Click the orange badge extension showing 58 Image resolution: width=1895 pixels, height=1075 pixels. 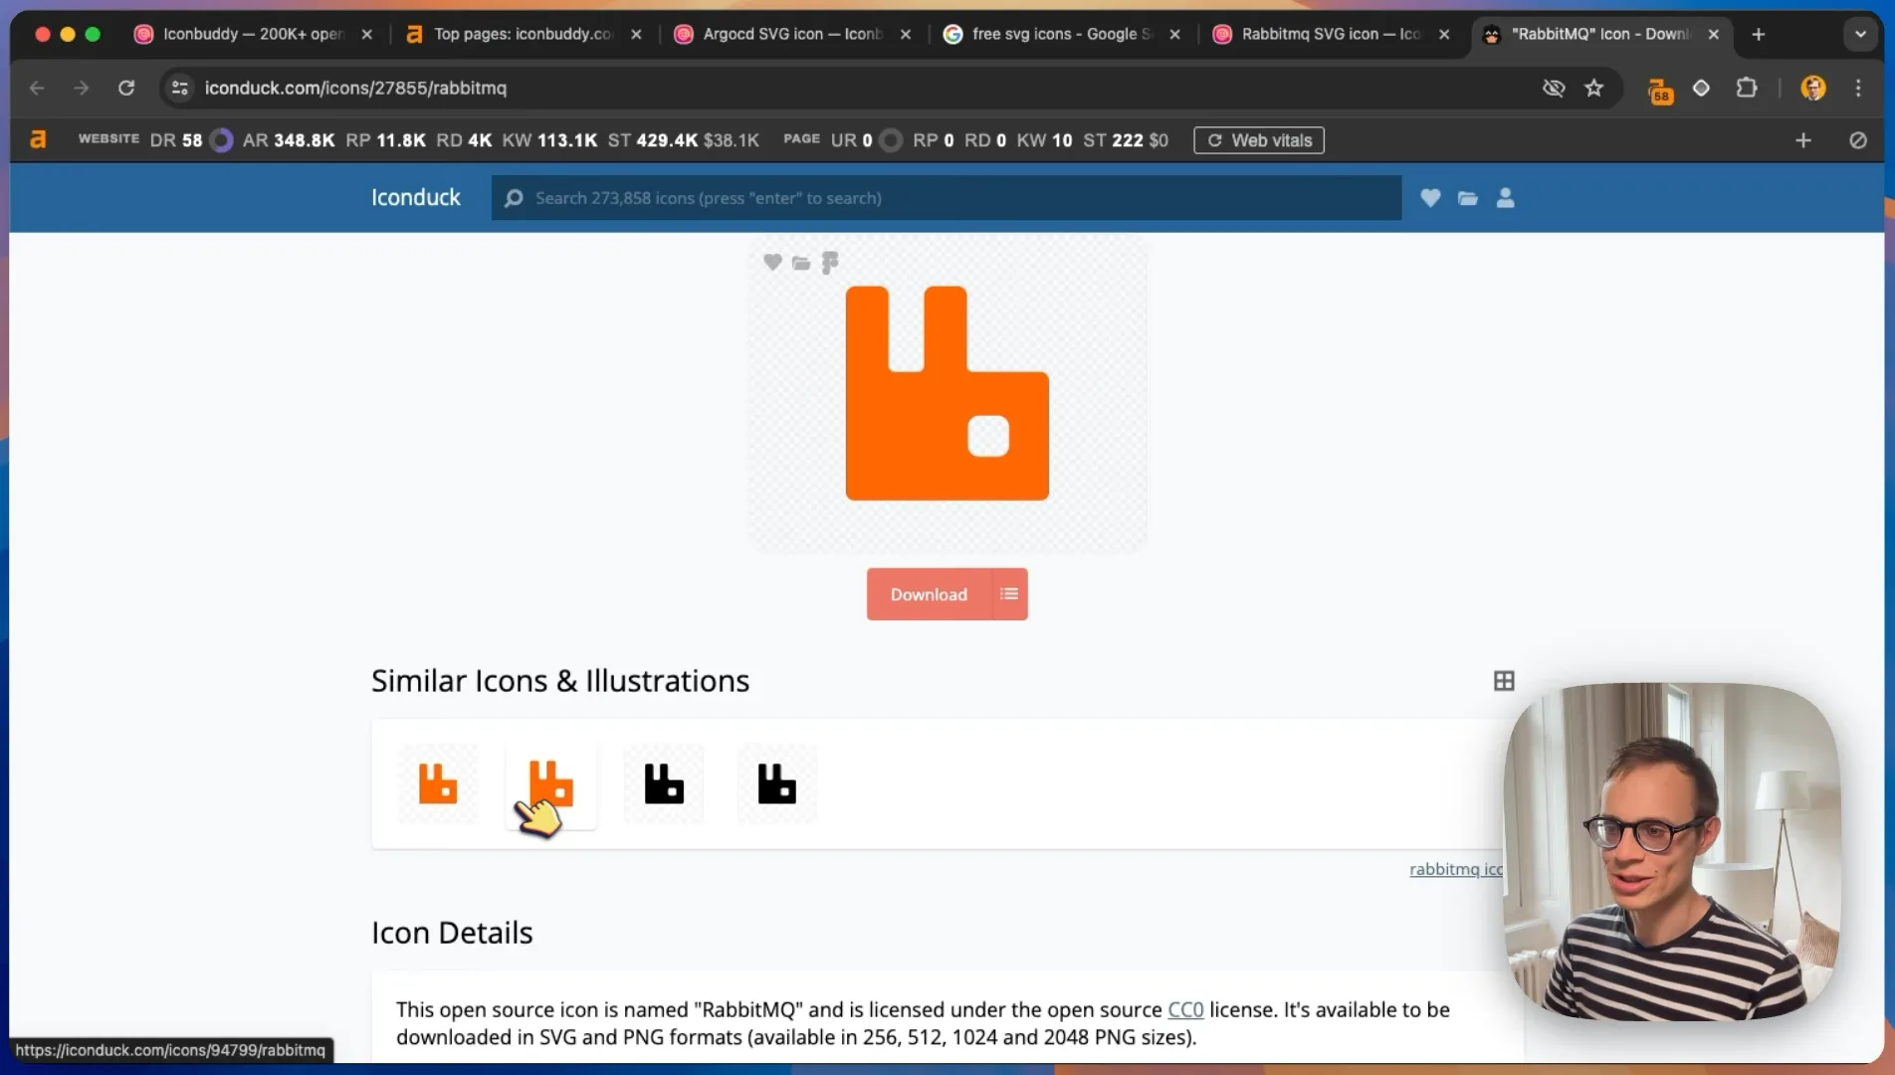1659,90
